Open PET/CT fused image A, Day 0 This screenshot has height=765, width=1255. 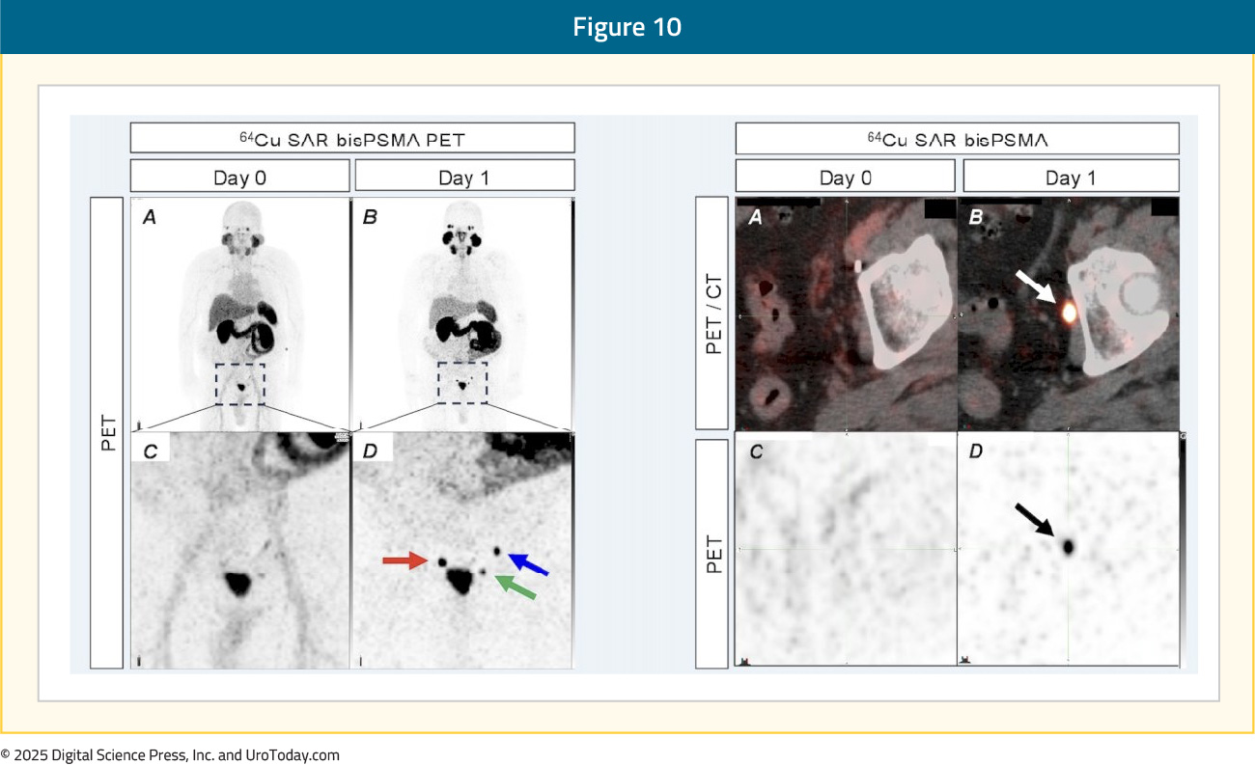(x=846, y=314)
